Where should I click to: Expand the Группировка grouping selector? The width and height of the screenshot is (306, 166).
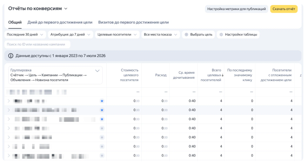(x=55, y=75)
